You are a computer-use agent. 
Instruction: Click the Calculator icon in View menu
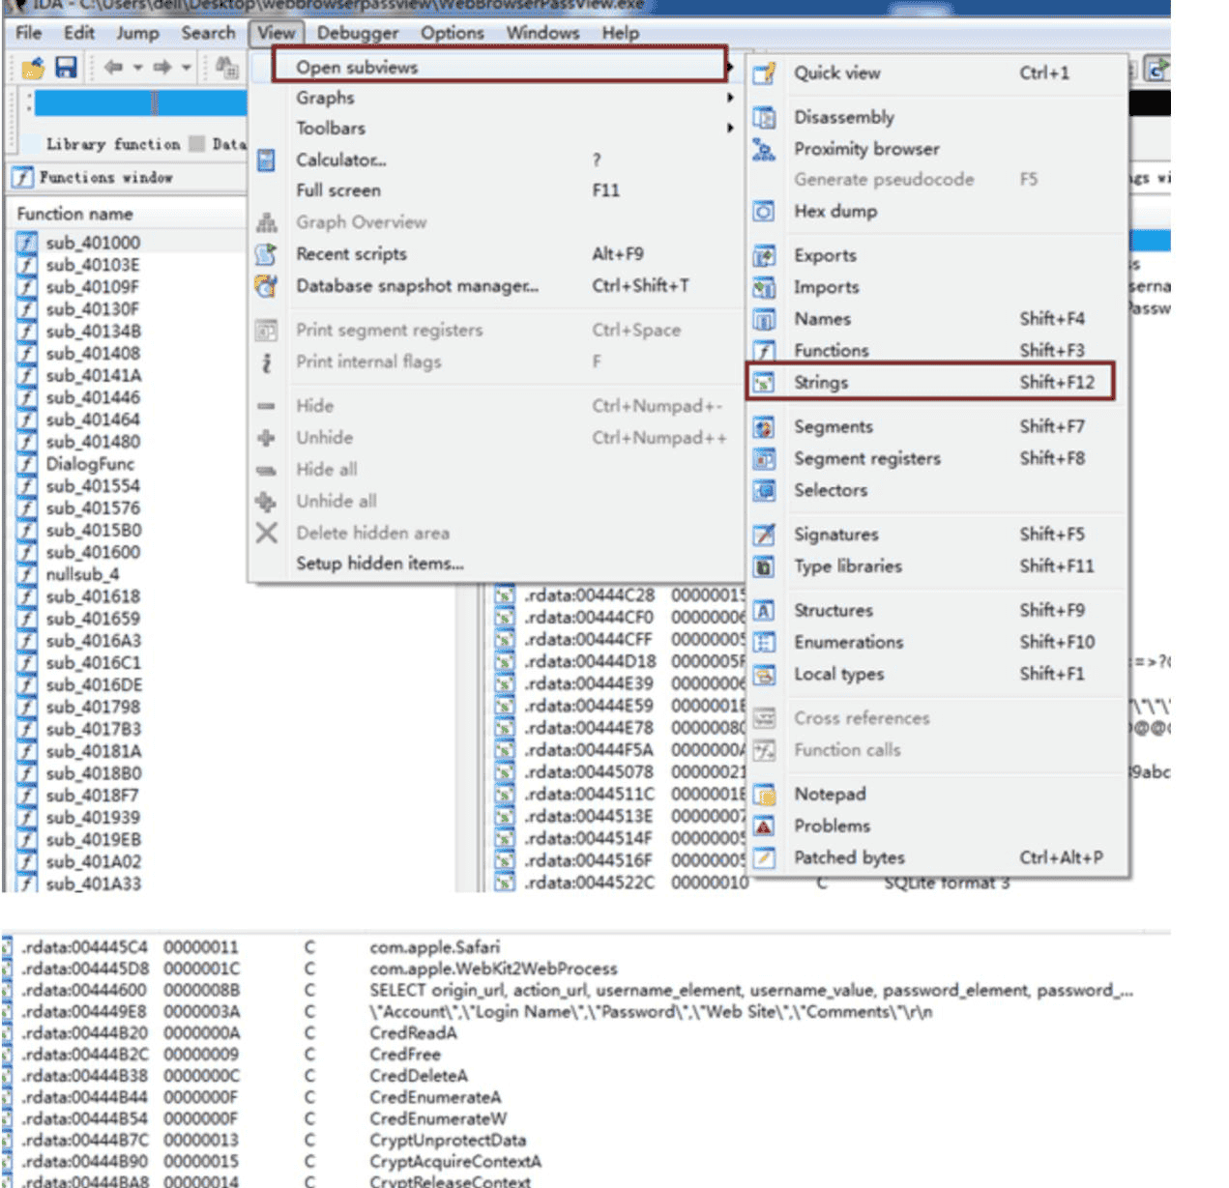267,160
